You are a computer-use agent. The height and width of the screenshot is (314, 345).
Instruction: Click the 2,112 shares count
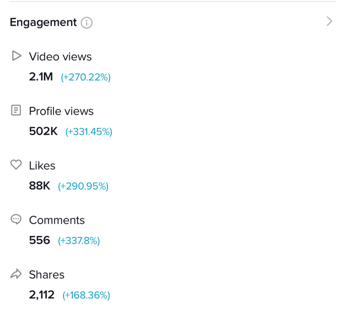click(x=42, y=295)
